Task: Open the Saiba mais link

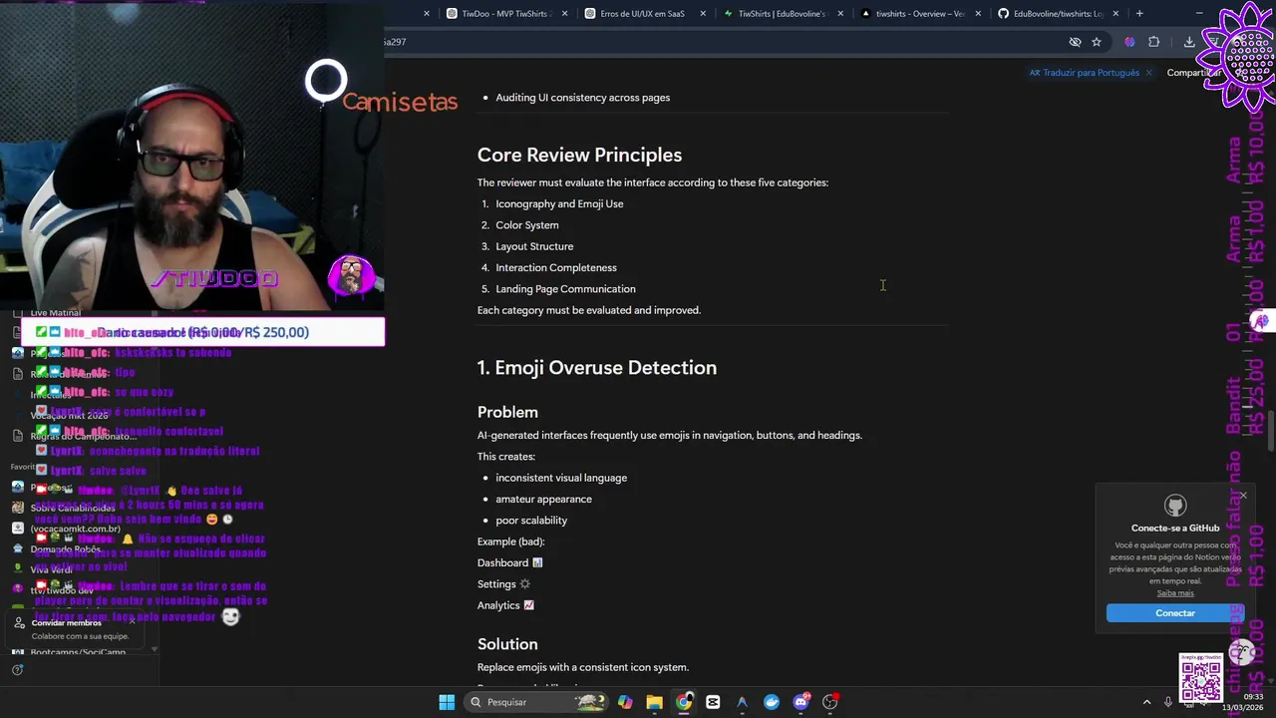Action: pyautogui.click(x=1175, y=593)
